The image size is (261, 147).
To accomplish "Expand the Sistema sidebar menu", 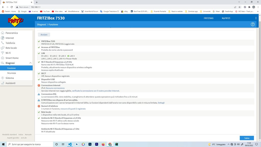I will pyautogui.click(x=10, y=78).
